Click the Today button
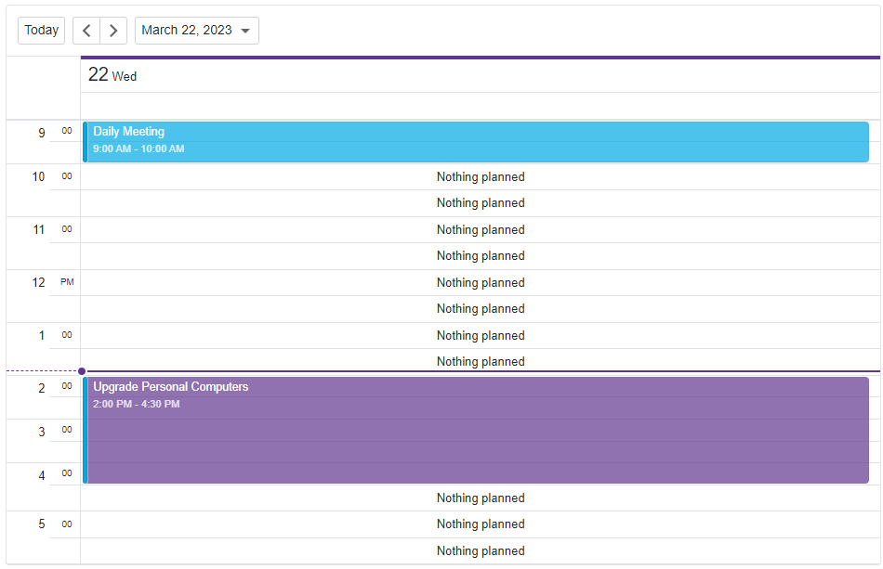Screen dimensions: 883x569 (x=41, y=30)
